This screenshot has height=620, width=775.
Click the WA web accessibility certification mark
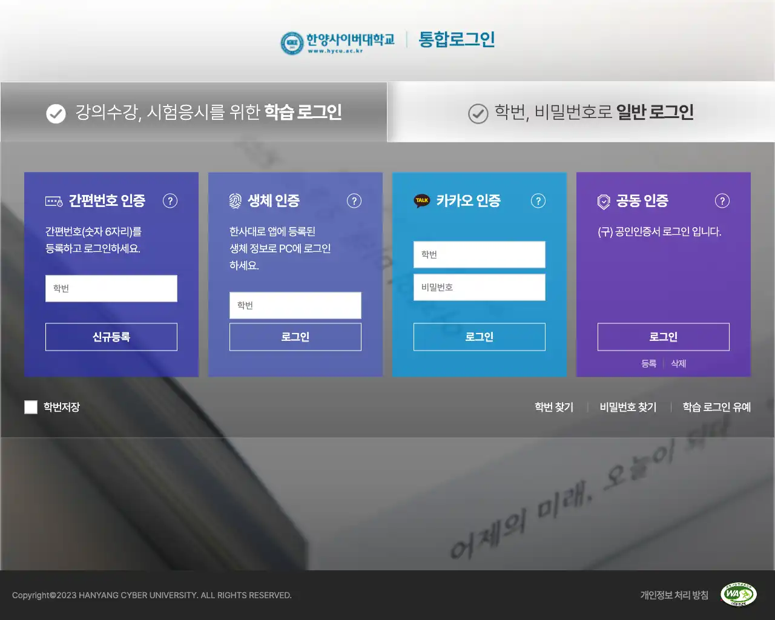click(x=739, y=595)
